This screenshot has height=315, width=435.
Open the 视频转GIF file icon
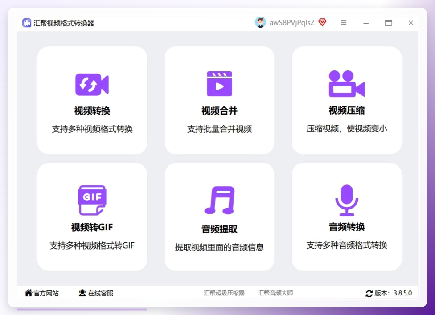tap(92, 200)
